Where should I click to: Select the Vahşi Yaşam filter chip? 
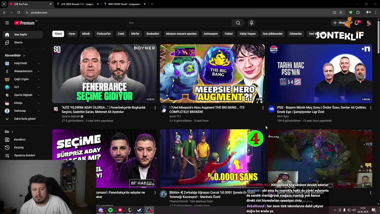coord(248,34)
